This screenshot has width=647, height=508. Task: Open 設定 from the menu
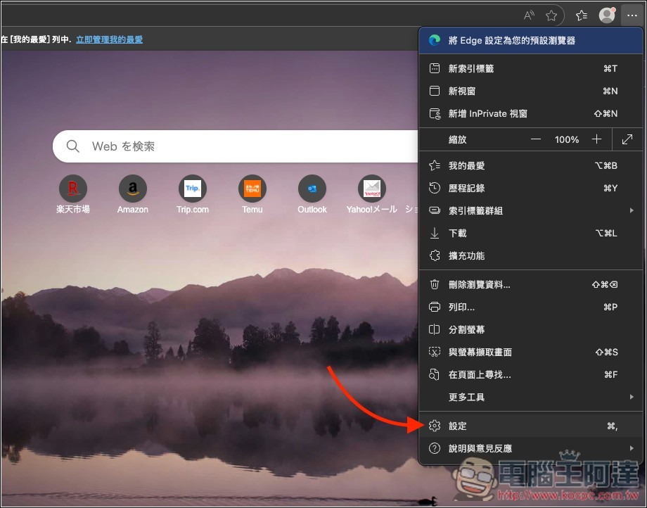531,426
